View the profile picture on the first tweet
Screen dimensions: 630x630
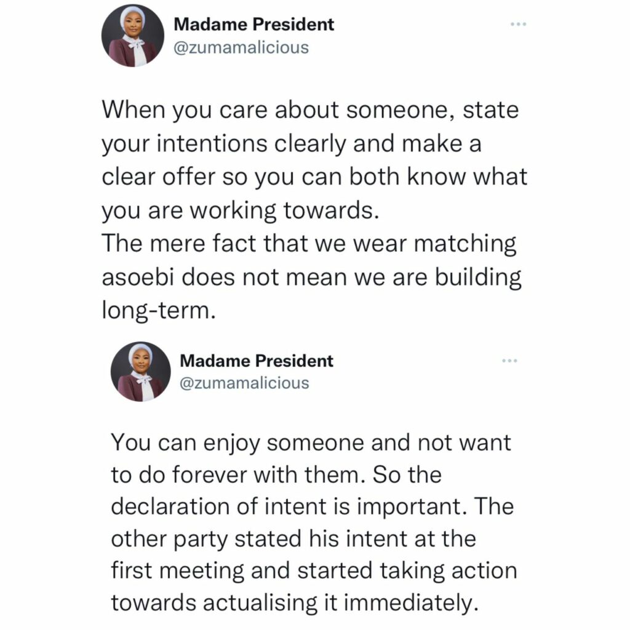tap(133, 35)
